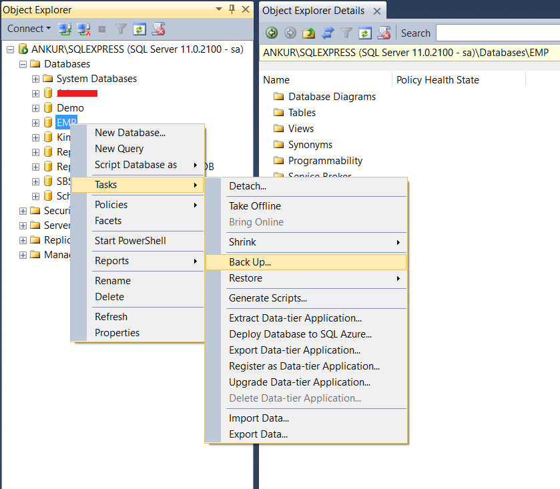The image size is (560, 489).
Task: Click Back Up... in Tasks submenu
Action: point(306,262)
